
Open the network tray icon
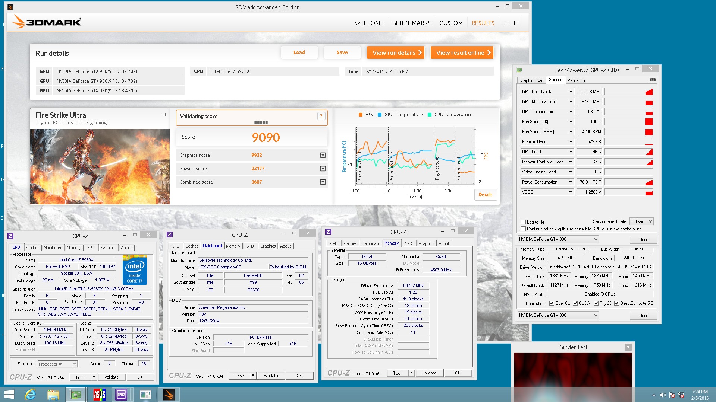point(681,395)
